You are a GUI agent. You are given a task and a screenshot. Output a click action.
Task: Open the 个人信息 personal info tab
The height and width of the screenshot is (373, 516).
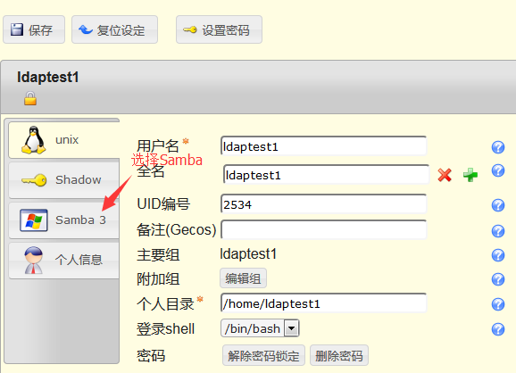[64, 261]
